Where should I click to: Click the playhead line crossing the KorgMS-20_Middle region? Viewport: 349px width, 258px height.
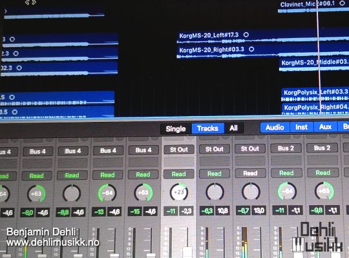(x=319, y=65)
